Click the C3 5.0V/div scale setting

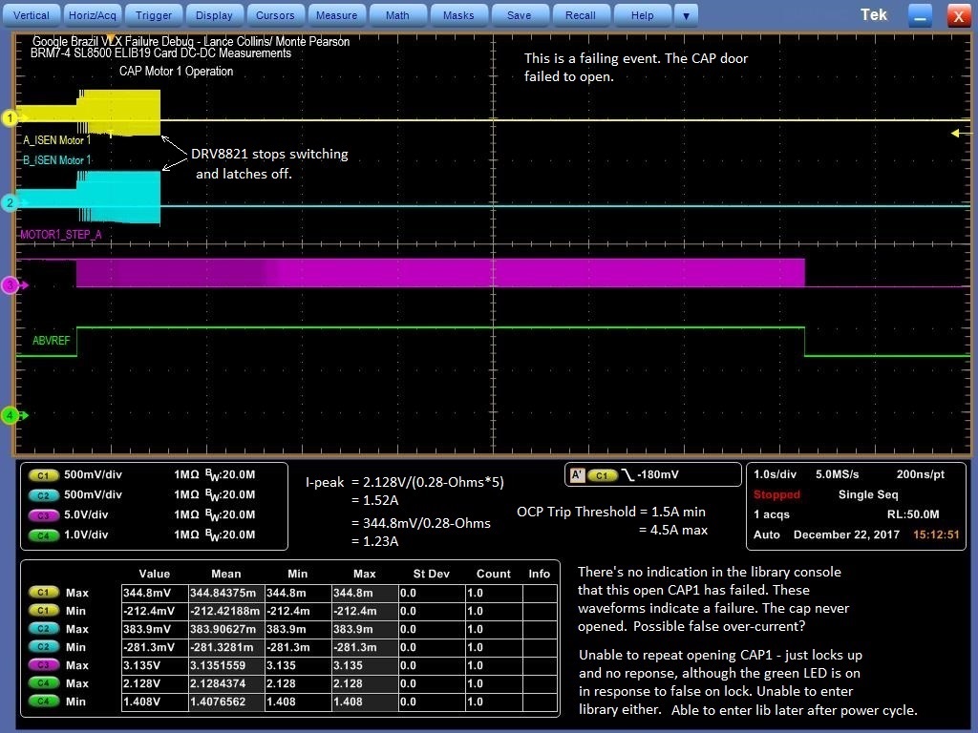pyautogui.click(x=86, y=514)
